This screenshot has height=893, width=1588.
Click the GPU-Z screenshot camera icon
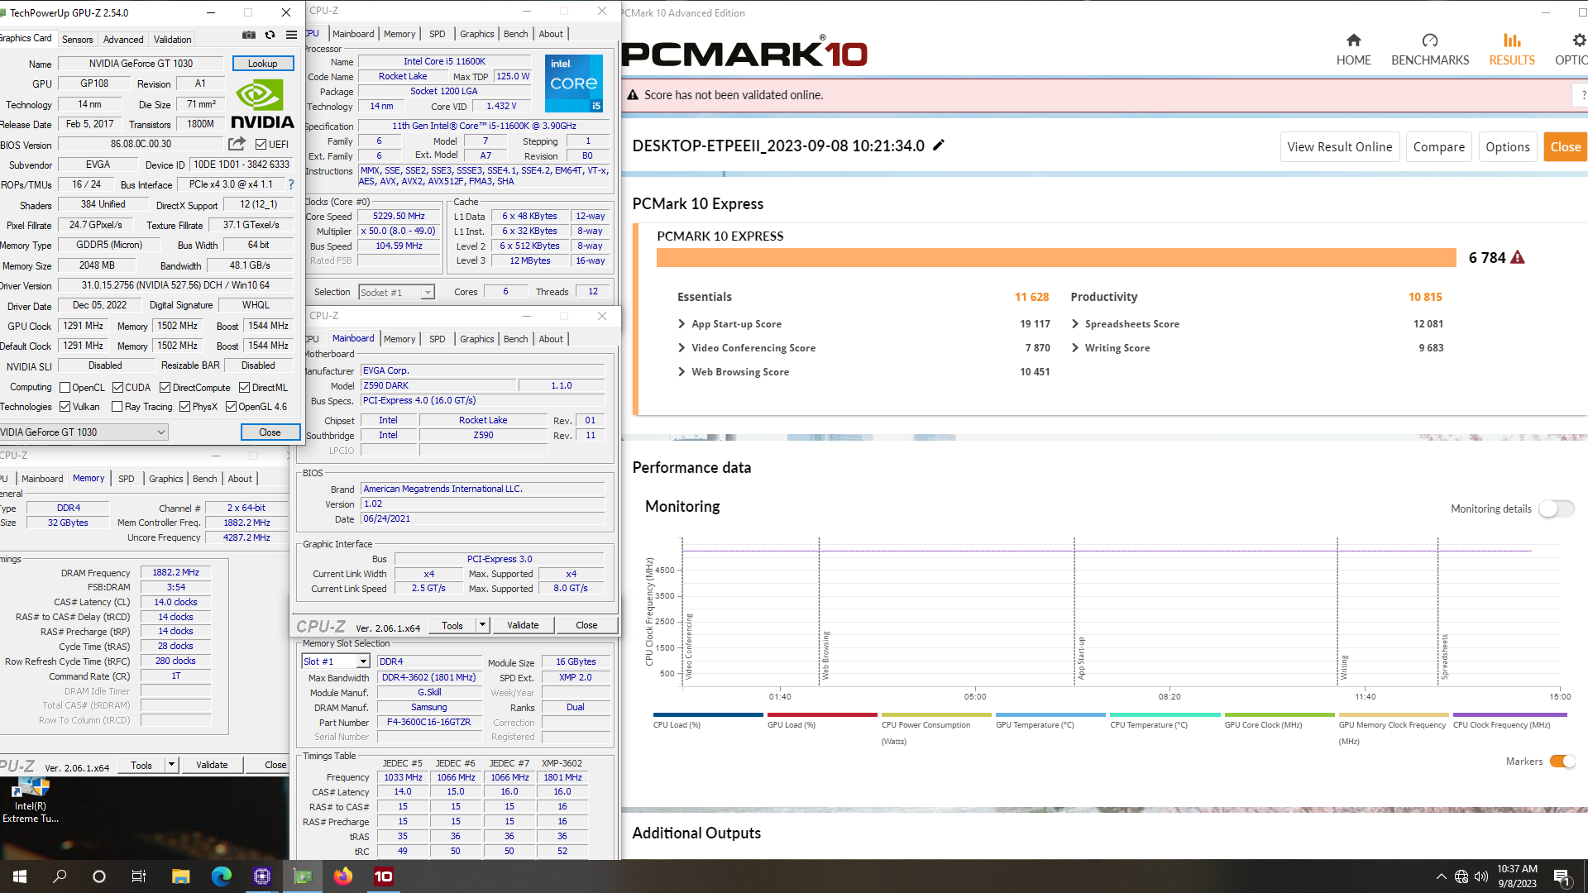[x=248, y=35]
